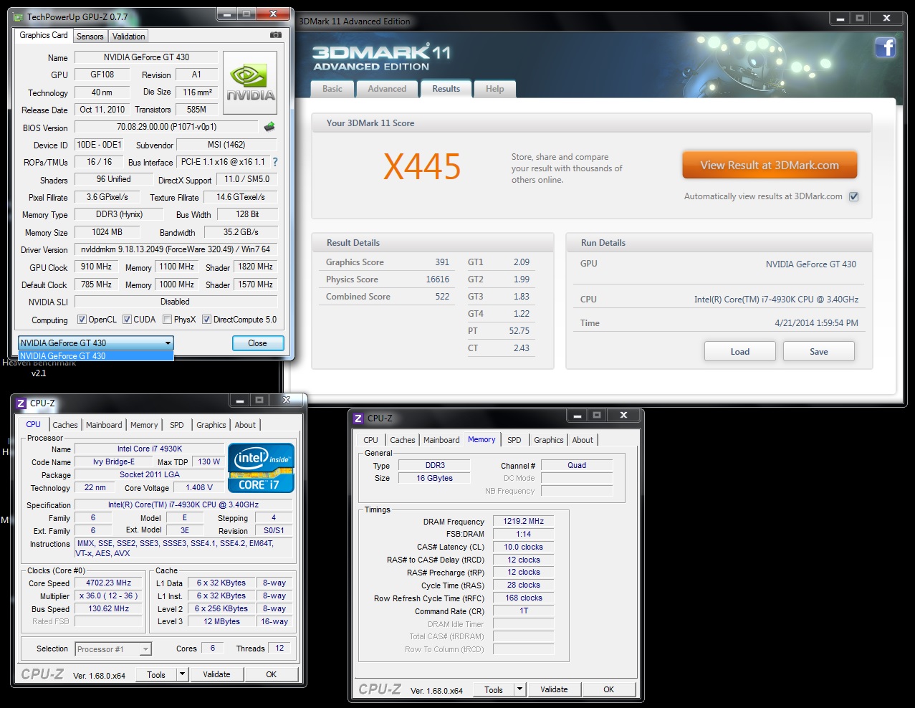This screenshot has width=915, height=708.
Task: Switch to the Sensors tab in GPU-Z
Action: pos(90,36)
